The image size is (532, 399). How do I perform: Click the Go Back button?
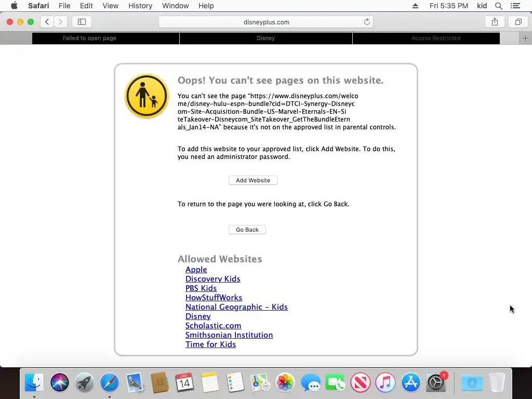click(x=247, y=230)
